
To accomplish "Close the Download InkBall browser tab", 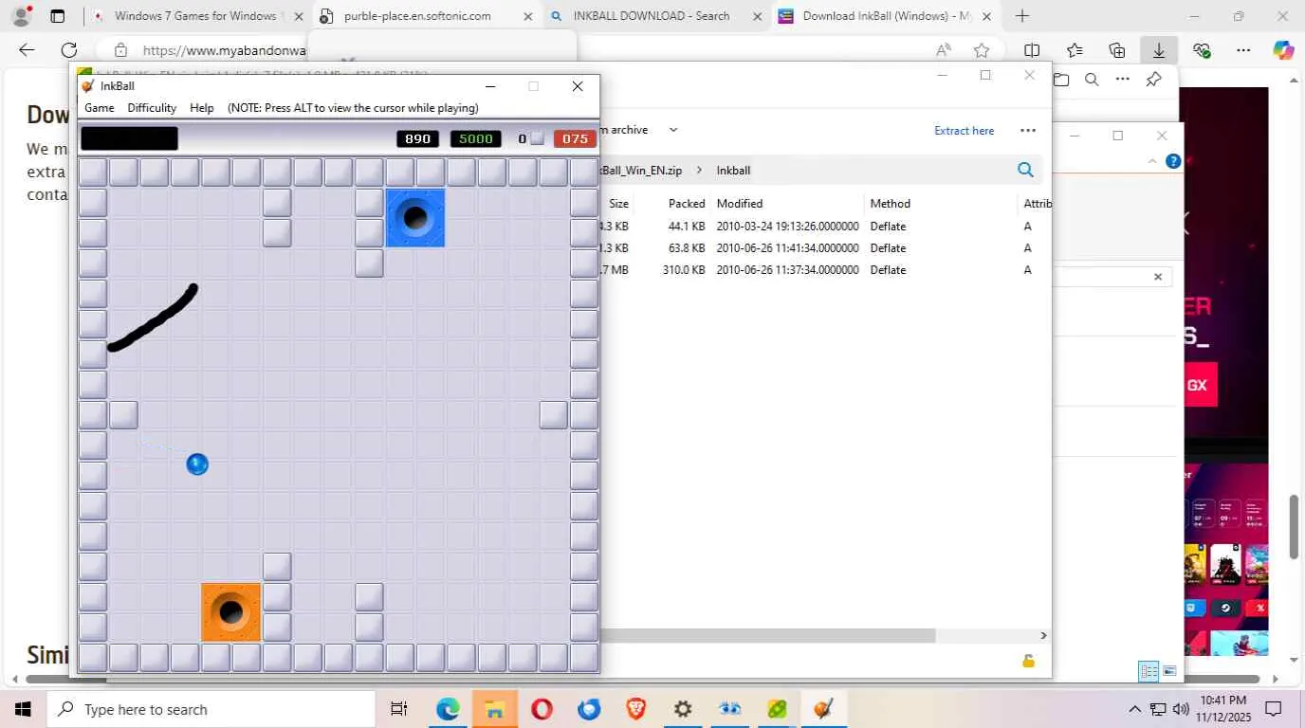I will pos(986,16).
